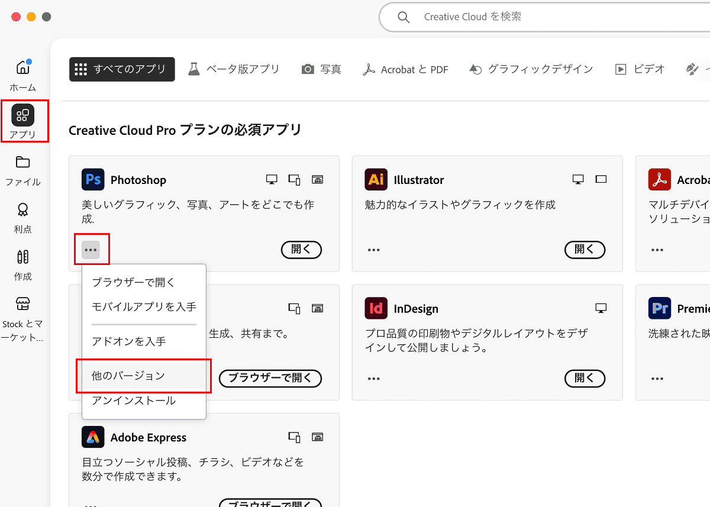Switch to Acrobat と PDF tab
710x507 pixels.
click(405, 69)
